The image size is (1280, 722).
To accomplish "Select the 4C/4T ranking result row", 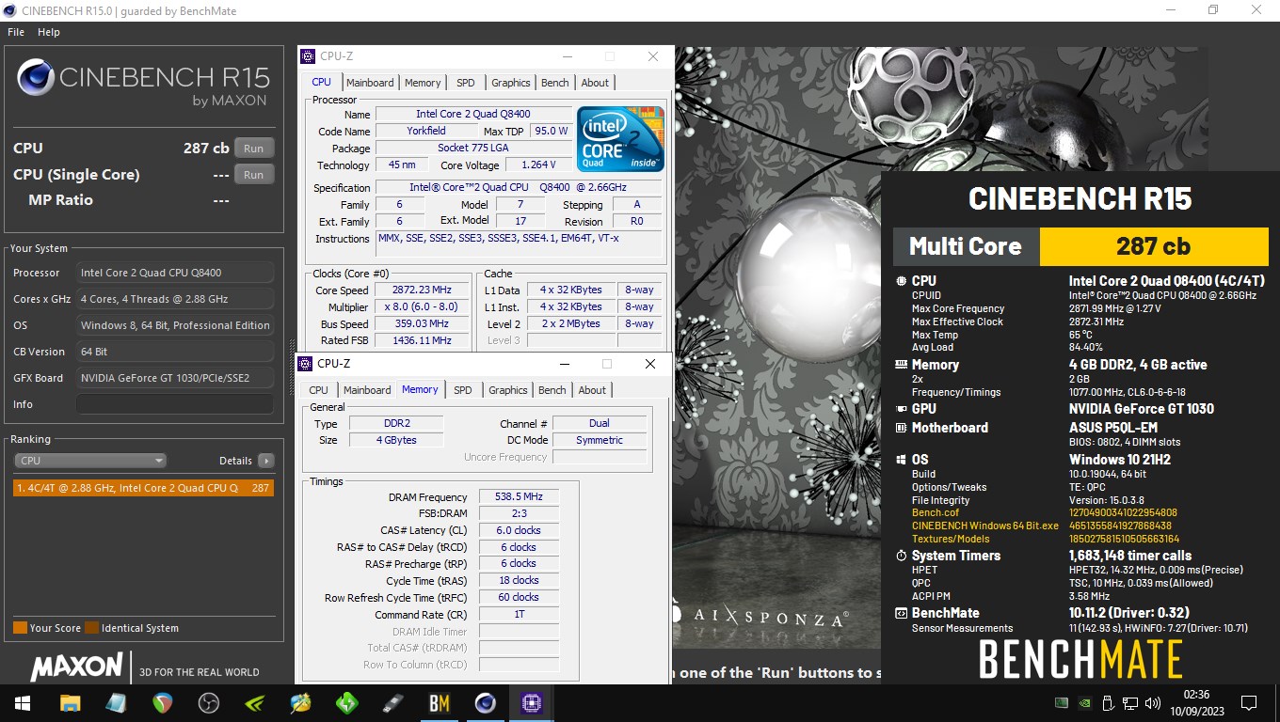I will tap(144, 488).
